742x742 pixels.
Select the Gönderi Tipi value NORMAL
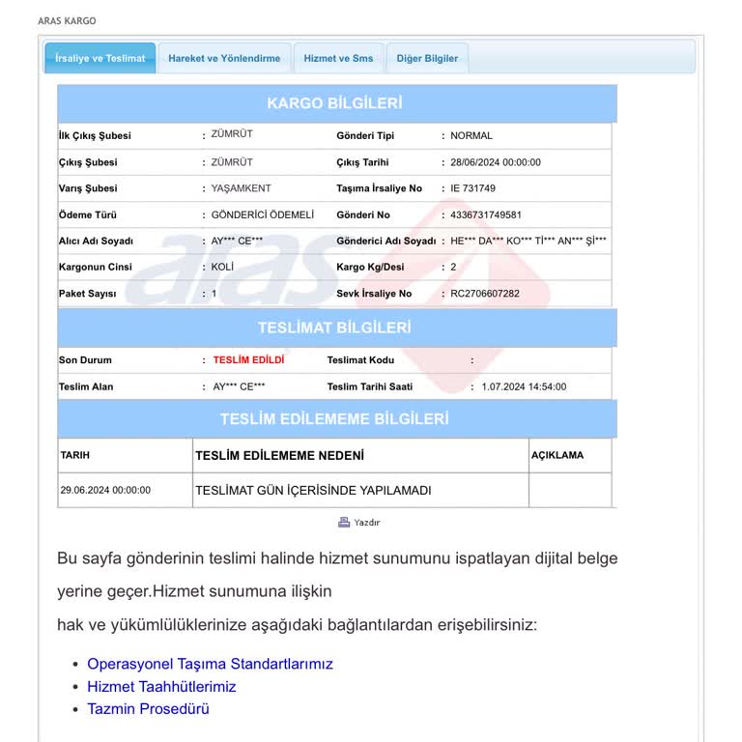[x=471, y=136]
